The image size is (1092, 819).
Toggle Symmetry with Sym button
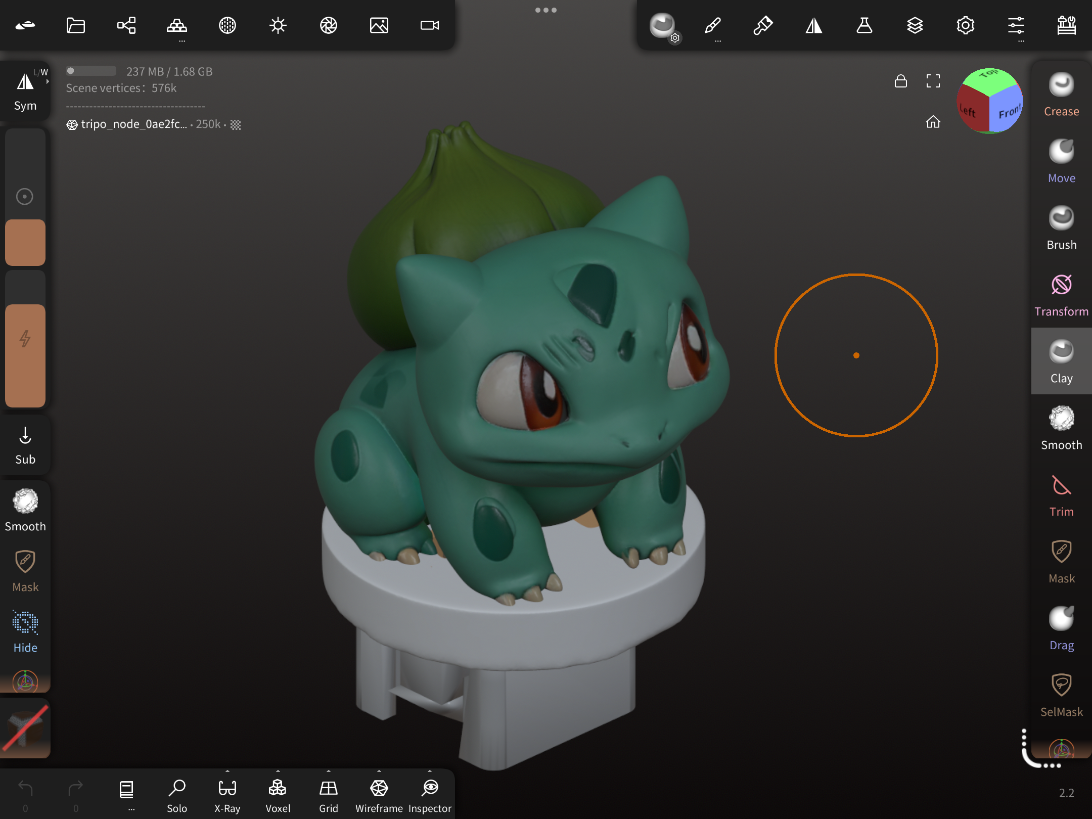[x=25, y=91]
